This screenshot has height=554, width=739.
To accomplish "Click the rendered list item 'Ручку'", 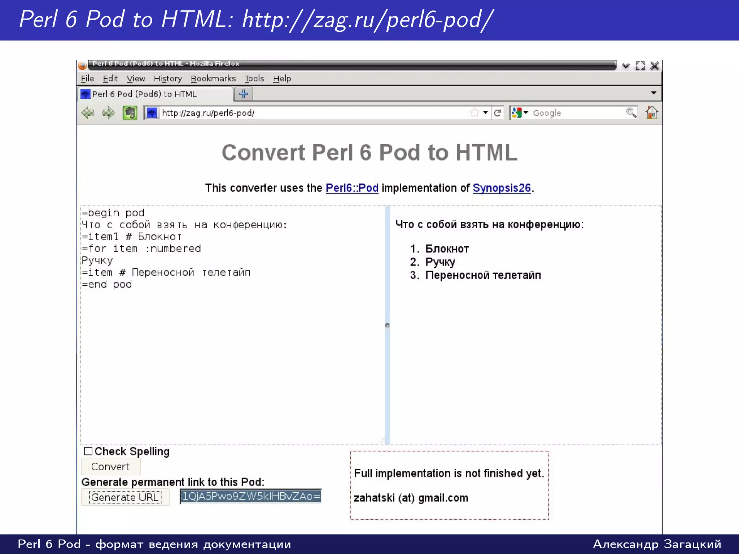I will click(x=440, y=262).
